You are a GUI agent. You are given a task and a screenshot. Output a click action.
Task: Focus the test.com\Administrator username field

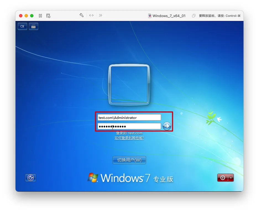pos(129,118)
